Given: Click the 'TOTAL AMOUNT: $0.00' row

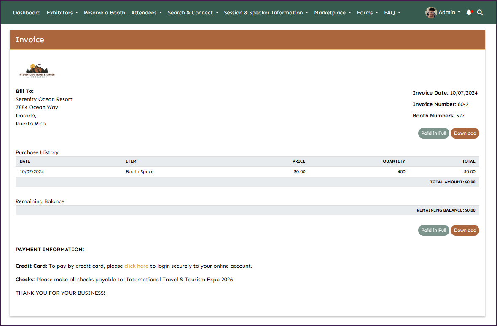Looking at the screenshot, I should 247,182.
